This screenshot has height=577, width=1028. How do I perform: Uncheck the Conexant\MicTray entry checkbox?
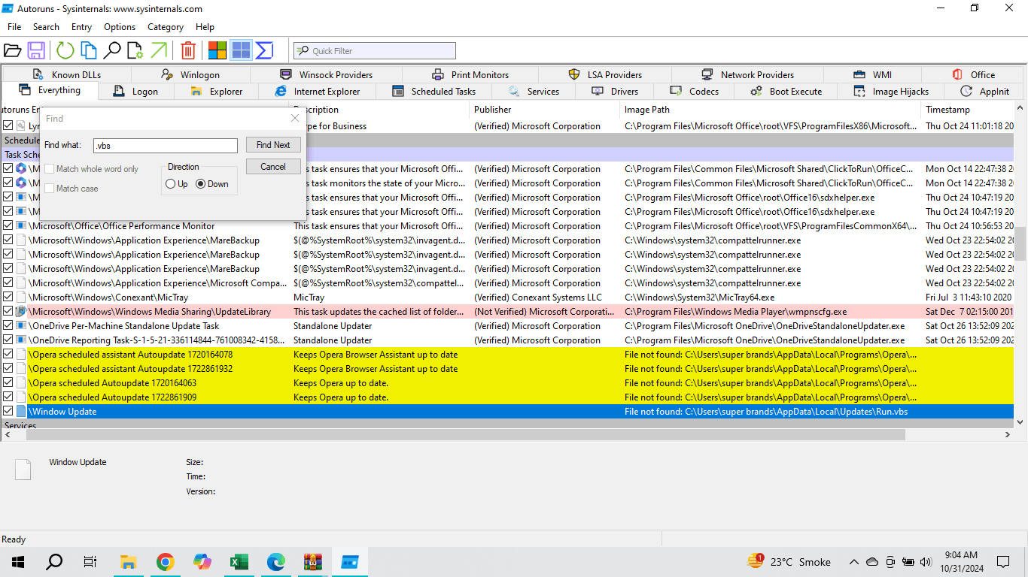click(8, 298)
